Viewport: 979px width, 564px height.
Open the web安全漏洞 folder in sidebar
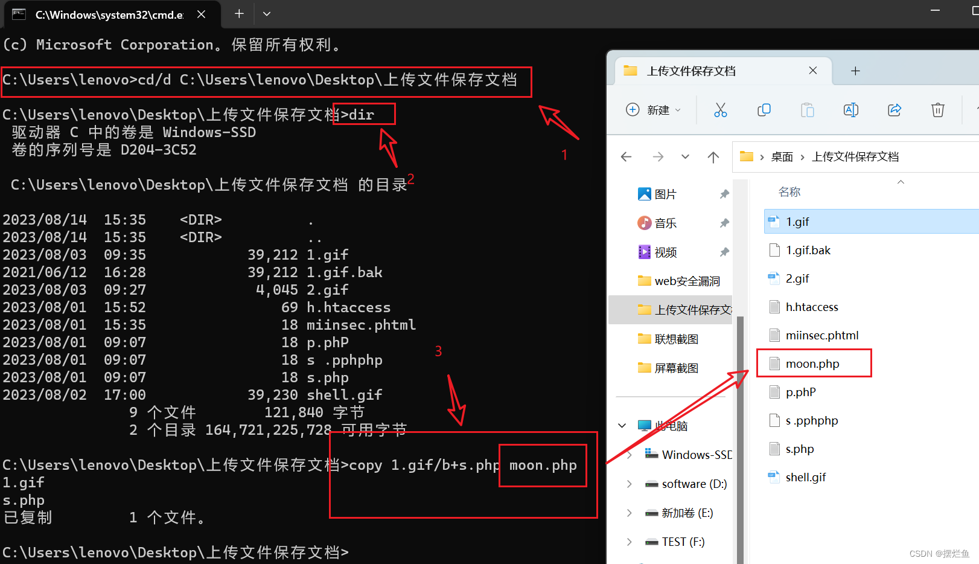coord(678,281)
